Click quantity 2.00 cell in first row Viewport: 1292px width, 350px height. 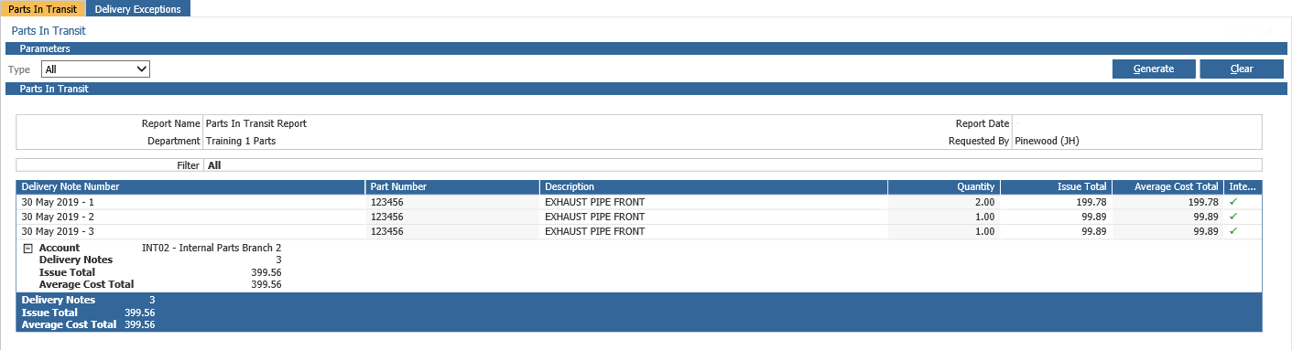tap(944, 202)
